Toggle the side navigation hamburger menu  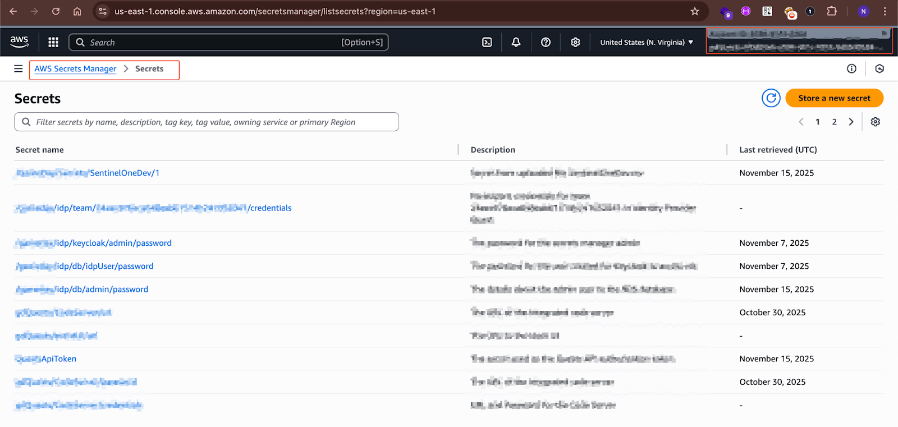(19, 68)
